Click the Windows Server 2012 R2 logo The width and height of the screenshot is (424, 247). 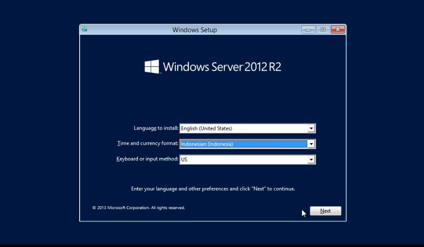click(x=212, y=66)
